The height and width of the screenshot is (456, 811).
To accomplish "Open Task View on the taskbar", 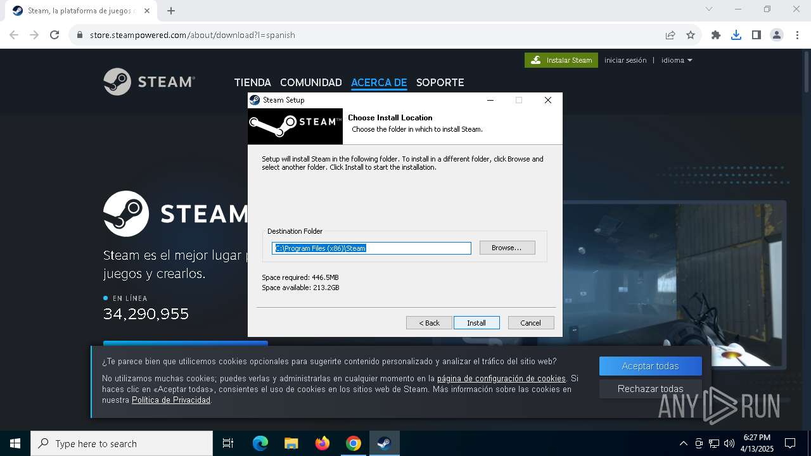I will (228, 443).
